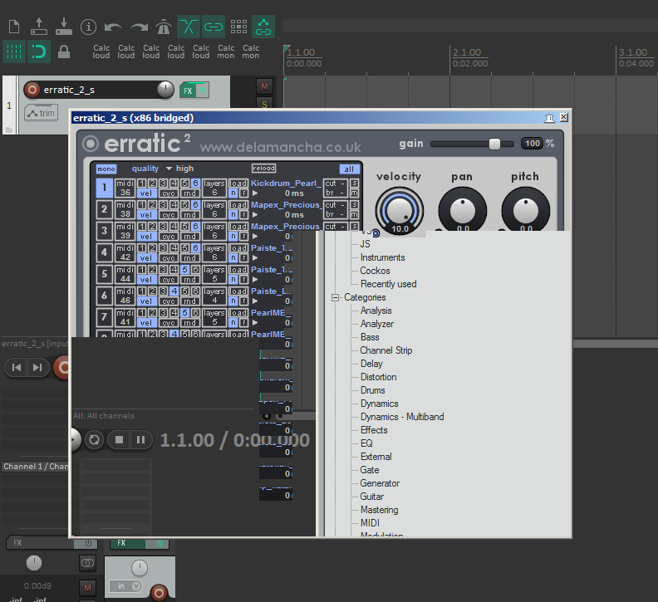Image resolution: width=658 pixels, height=602 pixels.
Task: Open Project settings info icon
Action: [89, 27]
